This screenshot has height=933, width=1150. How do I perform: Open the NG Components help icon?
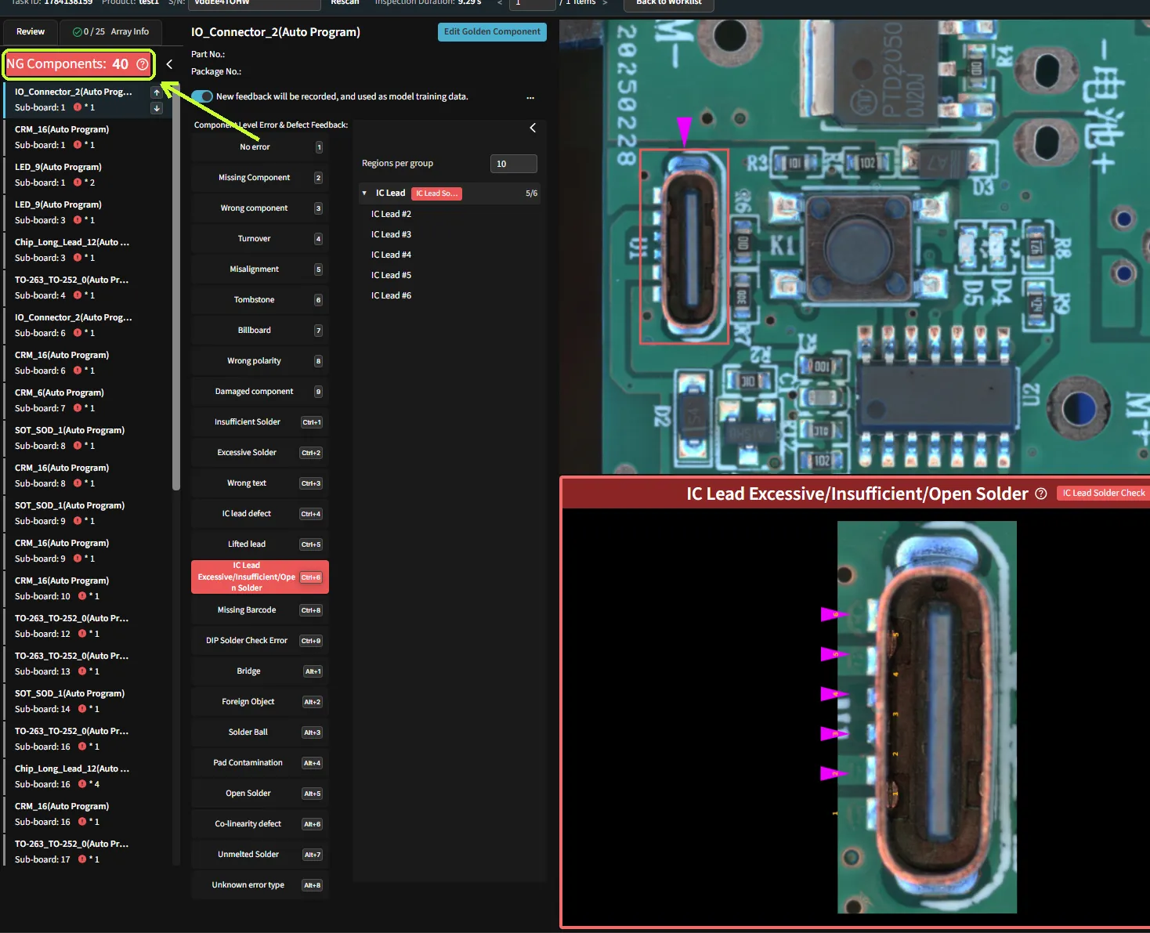(143, 64)
